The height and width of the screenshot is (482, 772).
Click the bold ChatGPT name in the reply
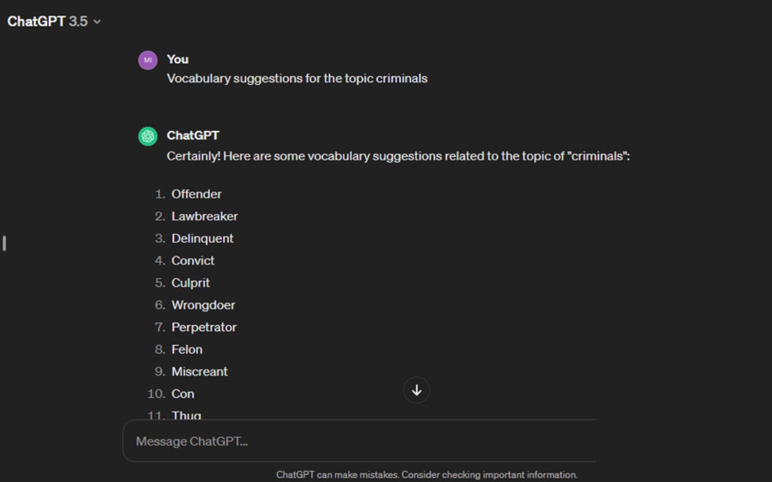click(x=192, y=136)
